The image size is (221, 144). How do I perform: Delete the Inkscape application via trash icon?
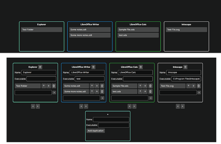[185, 67]
